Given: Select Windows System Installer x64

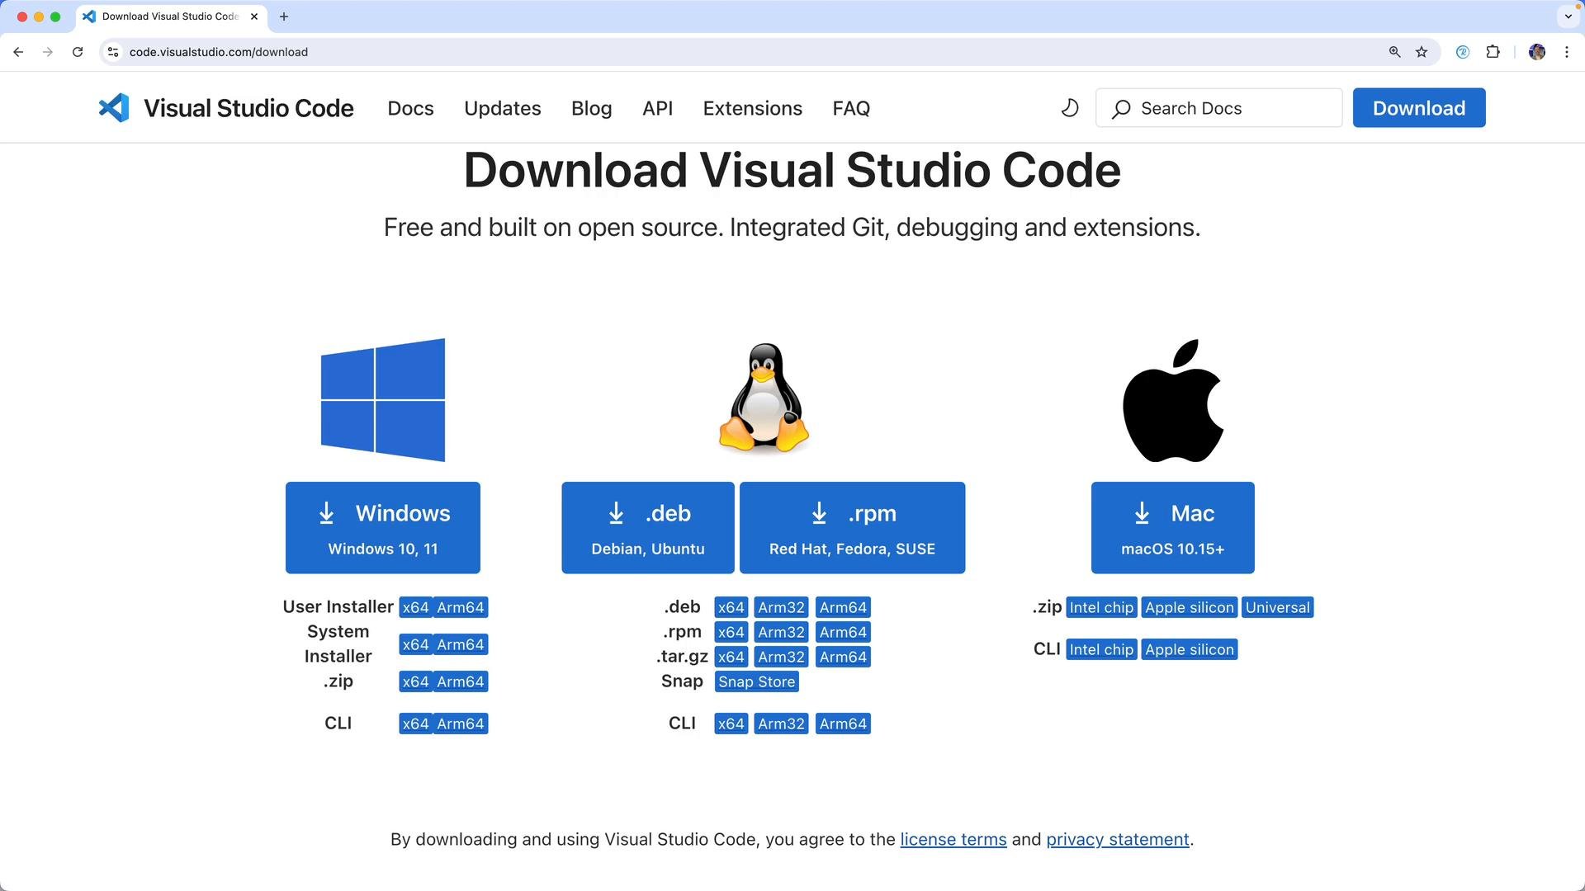Looking at the screenshot, I should coord(415,644).
